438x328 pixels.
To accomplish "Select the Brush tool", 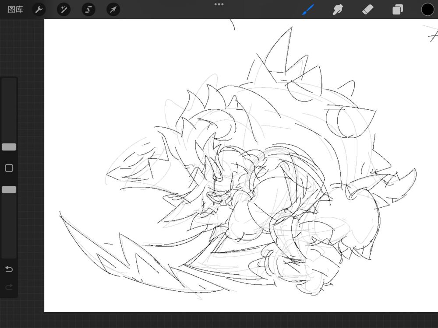I will [x=308, y=10].
